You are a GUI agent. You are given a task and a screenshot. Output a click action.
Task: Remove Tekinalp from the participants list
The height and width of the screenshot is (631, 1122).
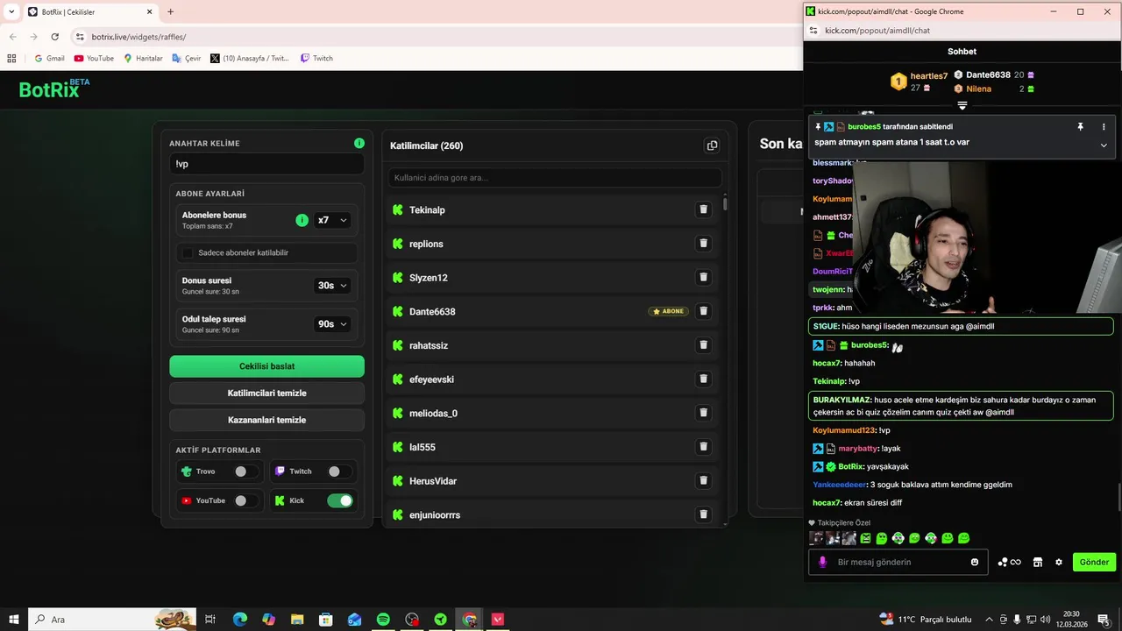(703, 209)
